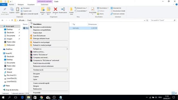Switch to large icons view button
The image size is (178, 100).
pos(176,93)
